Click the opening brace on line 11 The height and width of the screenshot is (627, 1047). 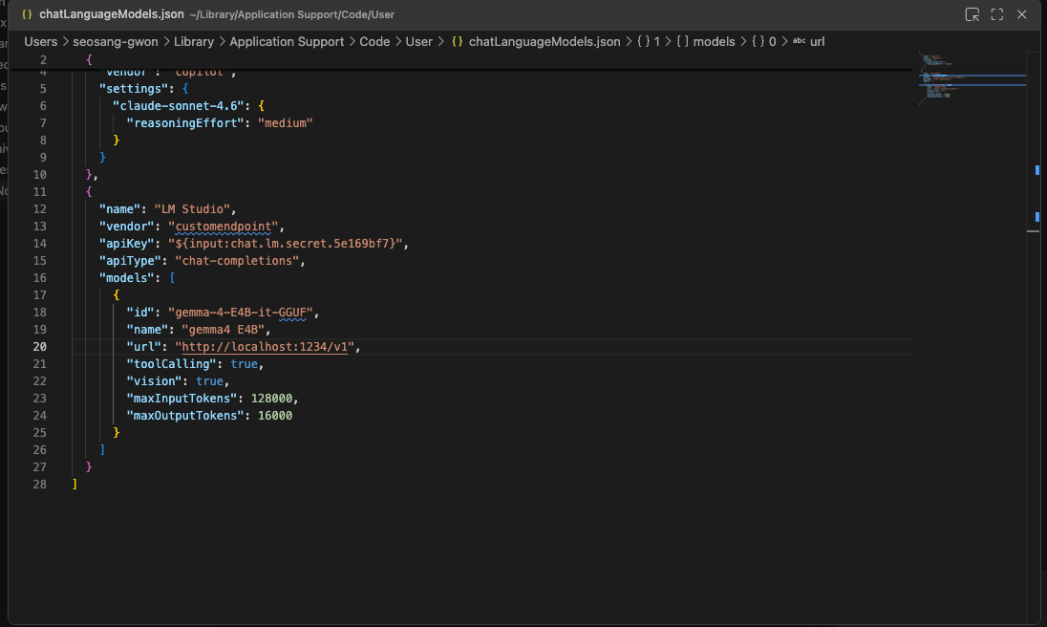[89, 192]
